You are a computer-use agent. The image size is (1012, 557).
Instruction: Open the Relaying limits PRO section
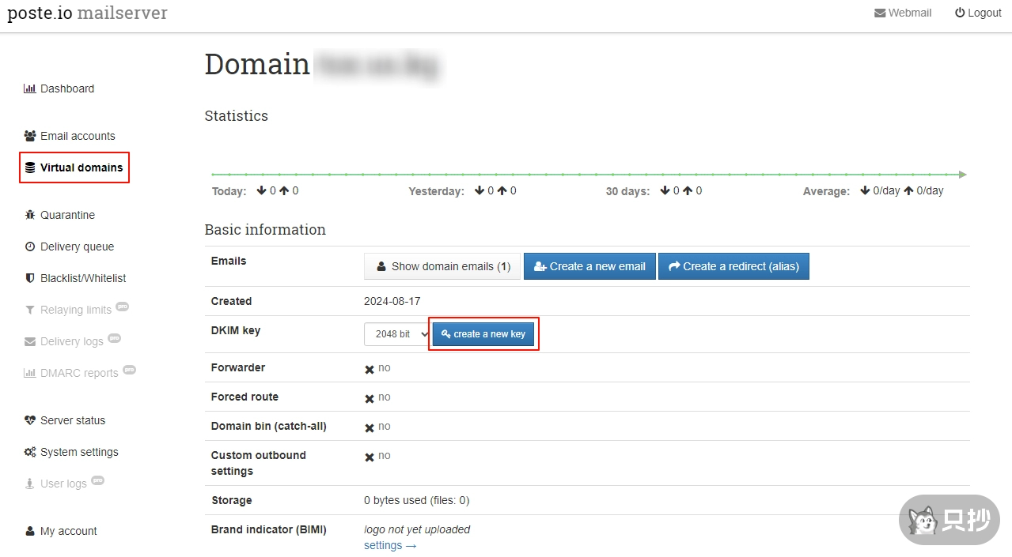[x=75, y=310]
